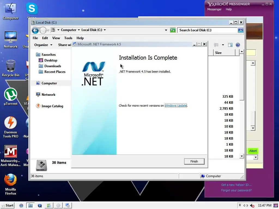Open the Tools menu

pos(68,38)
